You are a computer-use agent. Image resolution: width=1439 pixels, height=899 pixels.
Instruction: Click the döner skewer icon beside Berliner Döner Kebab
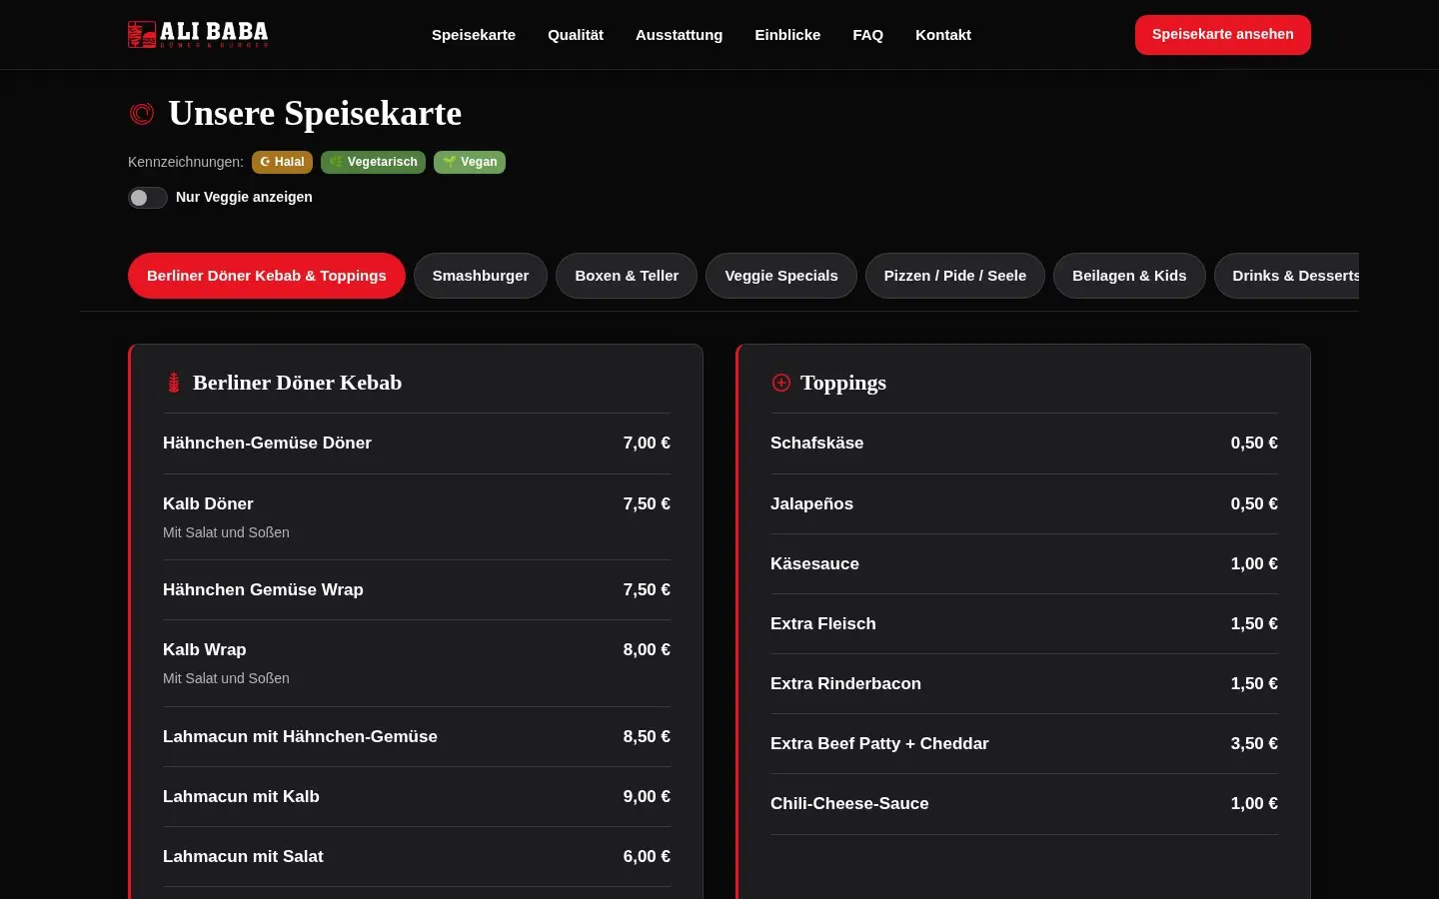click(174, 383)
